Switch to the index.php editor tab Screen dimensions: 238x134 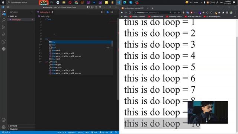click(45, 12)
